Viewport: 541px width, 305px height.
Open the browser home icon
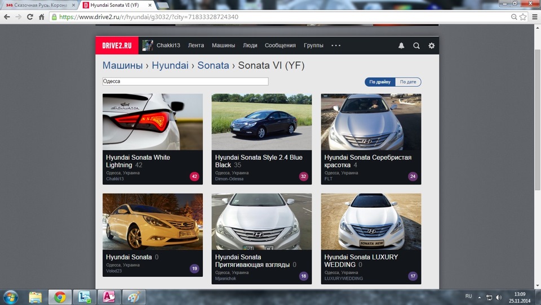[x=41, y=17]
